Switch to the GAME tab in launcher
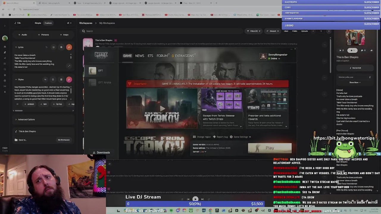381x214 pixels. [x=127, y=56]
